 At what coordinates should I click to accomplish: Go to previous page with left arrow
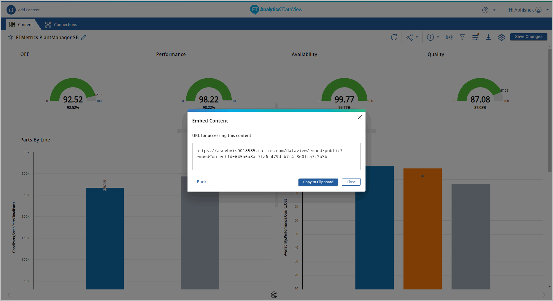(10, 295)
